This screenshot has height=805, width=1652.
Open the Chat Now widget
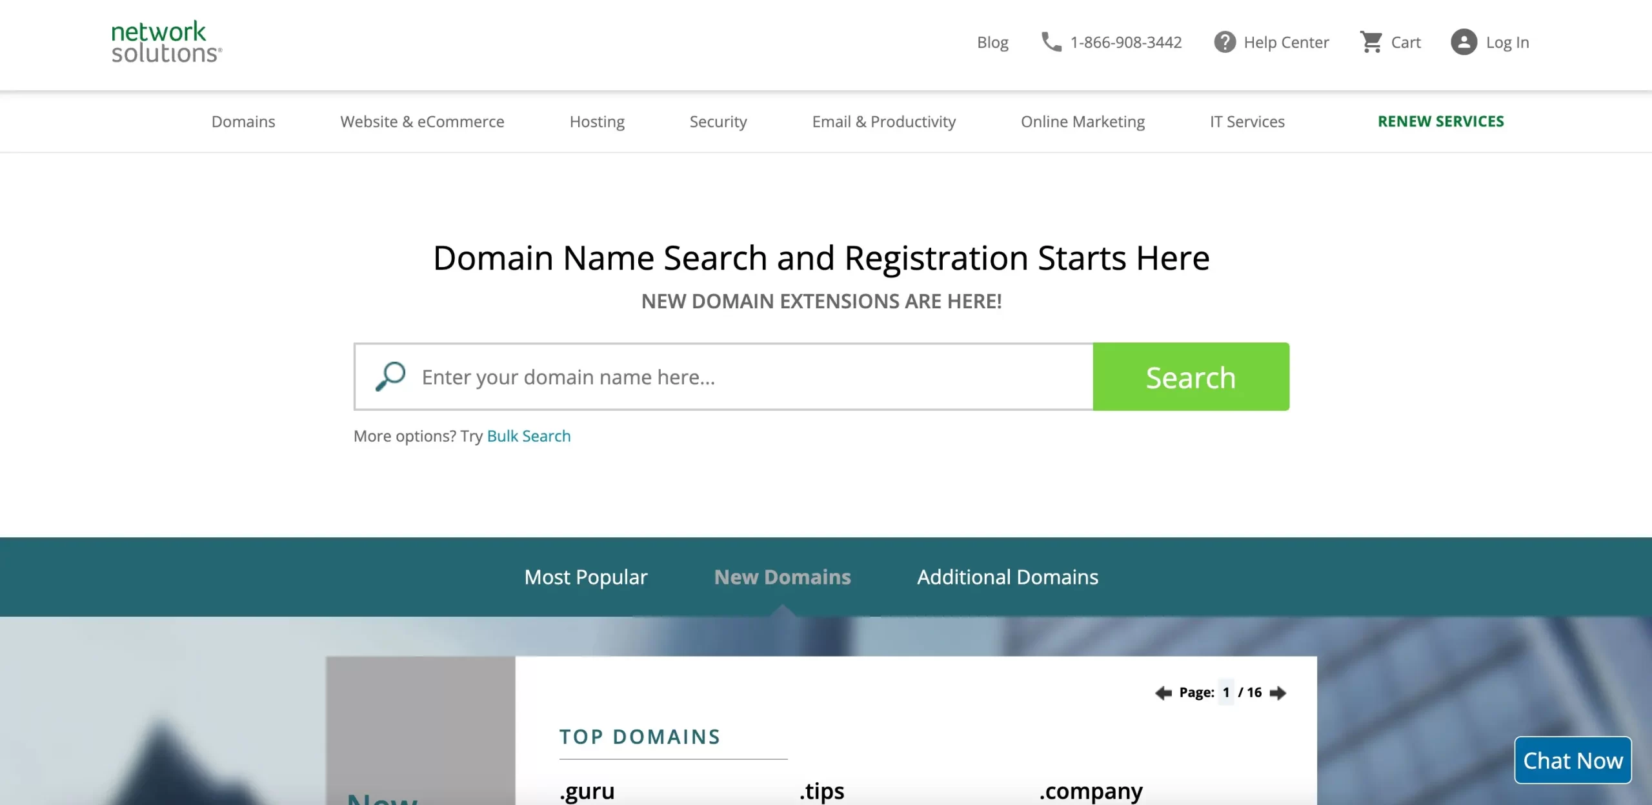(x=1573, y=760)
